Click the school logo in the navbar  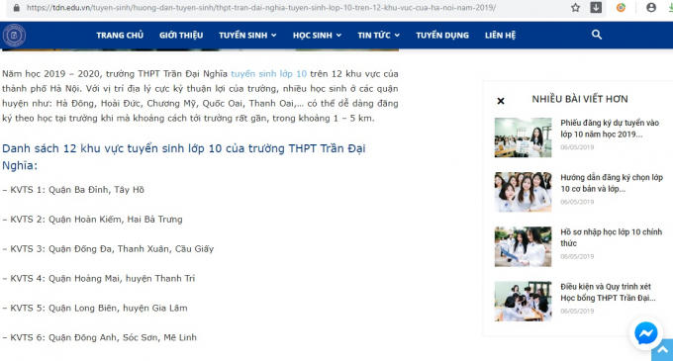[x=14, y=36]
